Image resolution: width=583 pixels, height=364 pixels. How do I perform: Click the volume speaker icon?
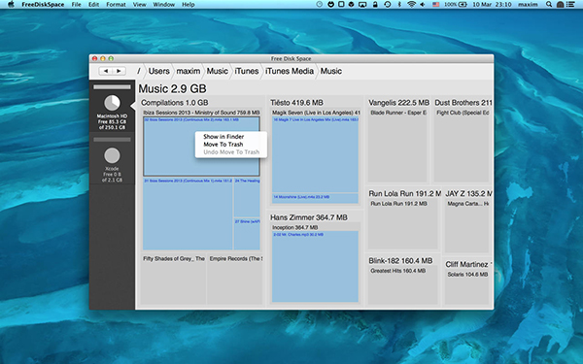coord(423,5)
